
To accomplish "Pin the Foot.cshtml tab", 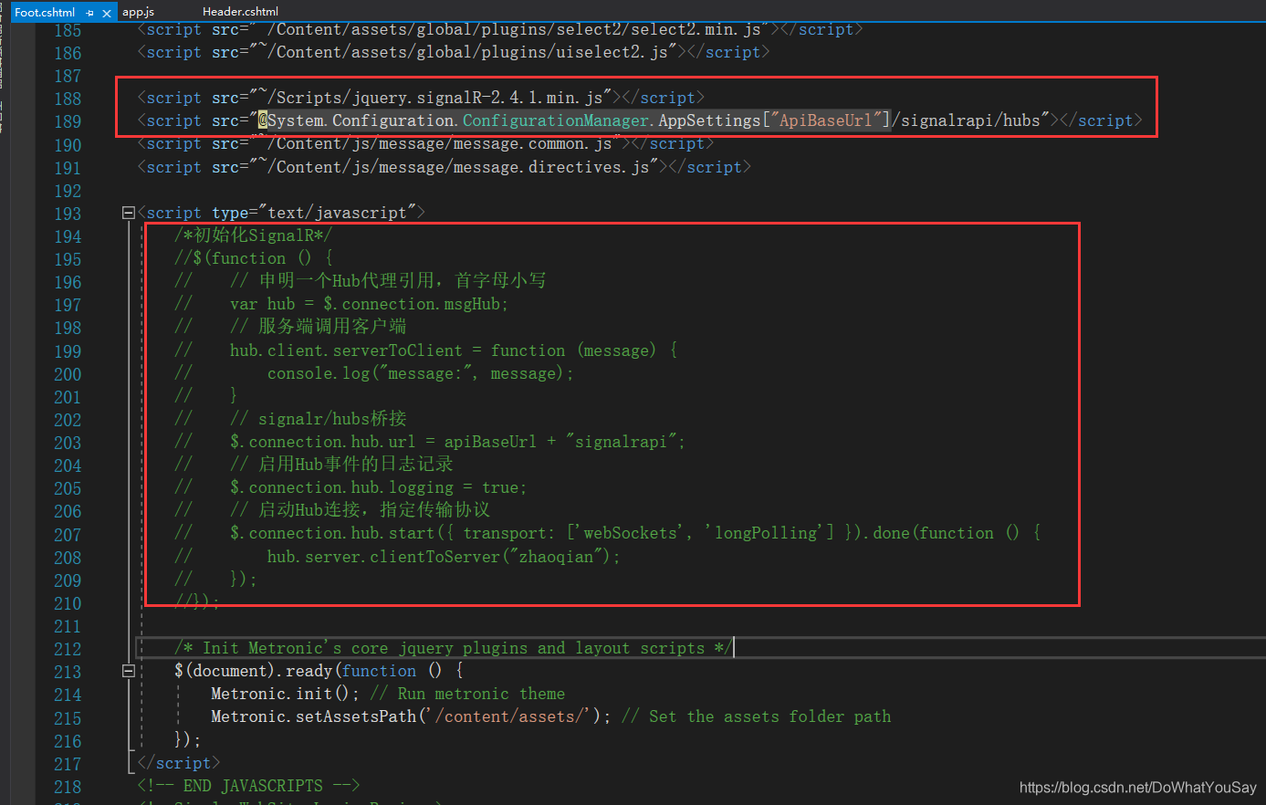I will 89,12.
